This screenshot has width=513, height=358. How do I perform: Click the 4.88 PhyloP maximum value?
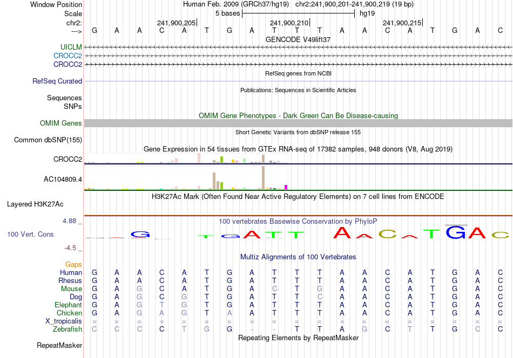click(x=69, y=221)
